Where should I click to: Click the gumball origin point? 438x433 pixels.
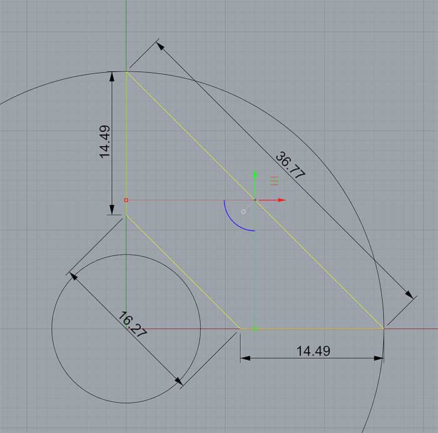coord(255,200)
